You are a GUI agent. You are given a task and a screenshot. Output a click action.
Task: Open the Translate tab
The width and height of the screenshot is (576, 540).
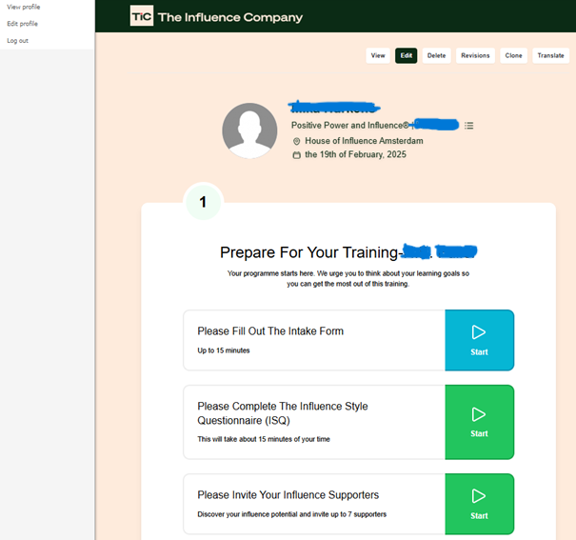click(x=550, y=55)
